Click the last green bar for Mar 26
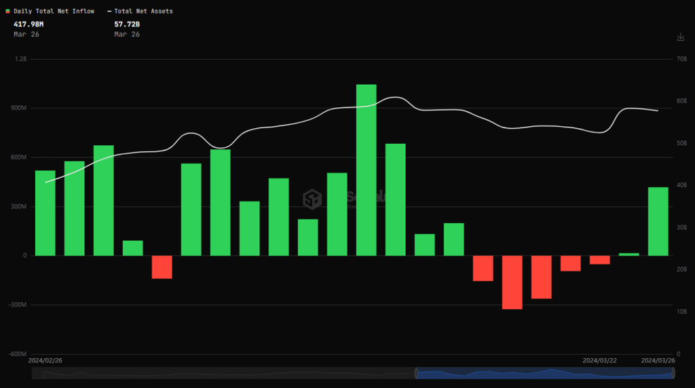The height and width of the screenshot is (388, 695). click(658, 221)
